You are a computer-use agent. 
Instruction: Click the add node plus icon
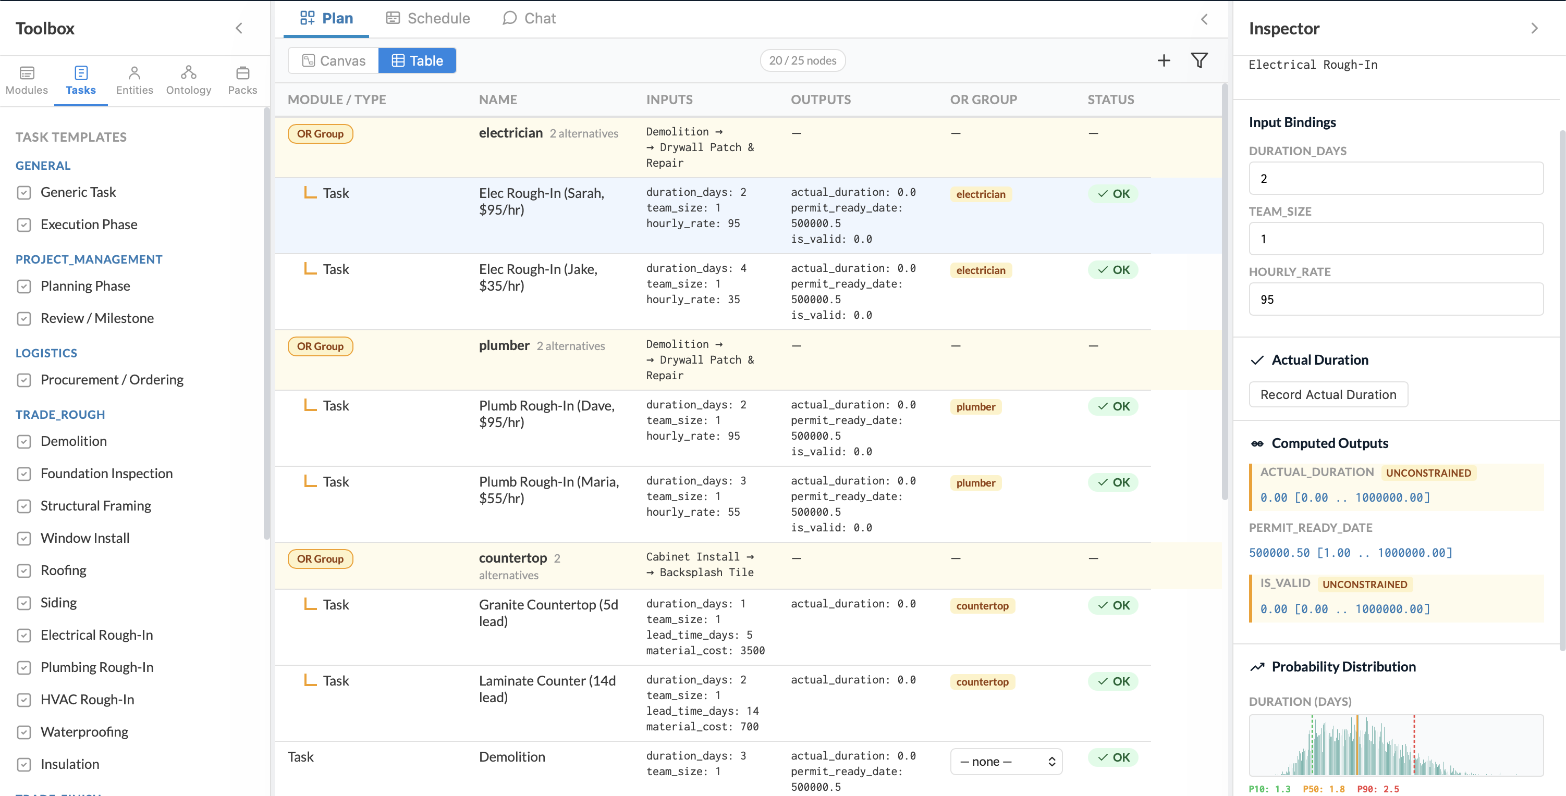(x=1164, y=60)
